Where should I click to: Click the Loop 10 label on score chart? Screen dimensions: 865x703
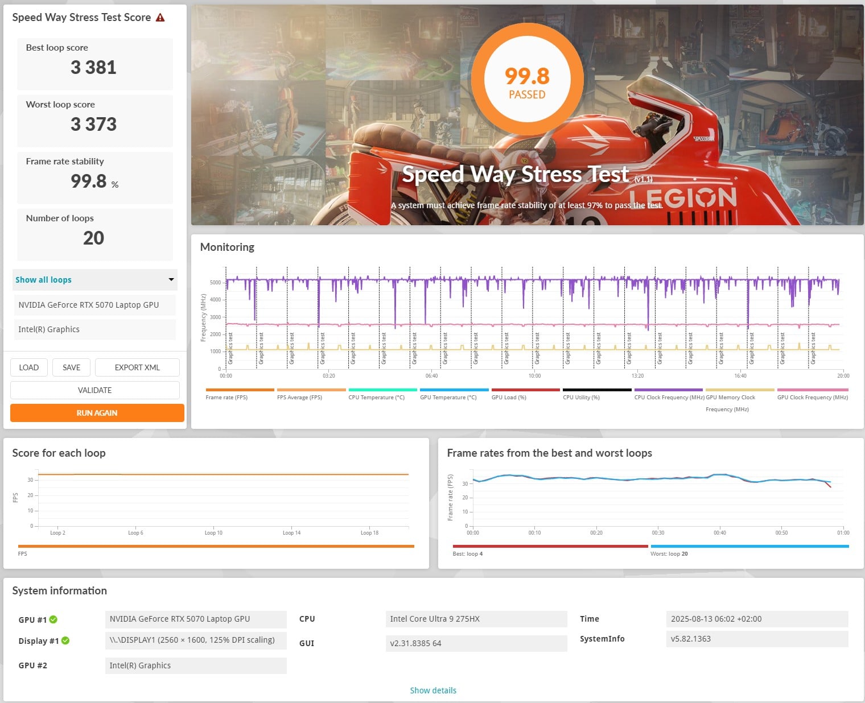coord(213,533)
